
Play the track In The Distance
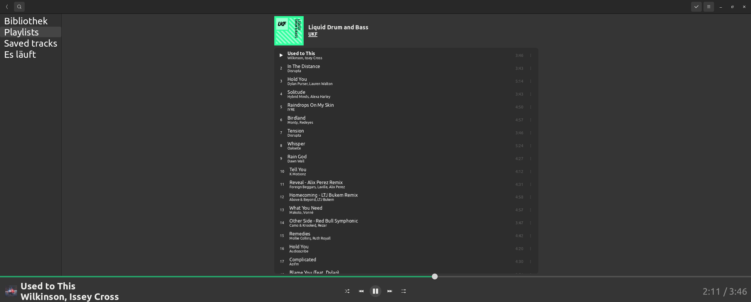(x=406, y=68)
